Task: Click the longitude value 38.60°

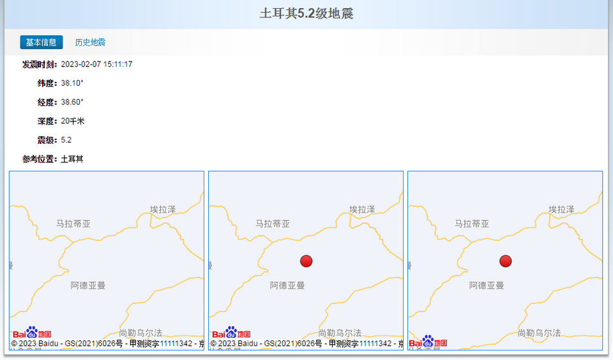Action: (72, 102)
